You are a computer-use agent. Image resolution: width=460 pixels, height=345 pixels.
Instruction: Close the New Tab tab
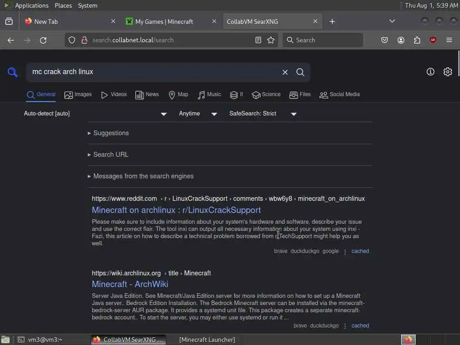coord(113,22)
